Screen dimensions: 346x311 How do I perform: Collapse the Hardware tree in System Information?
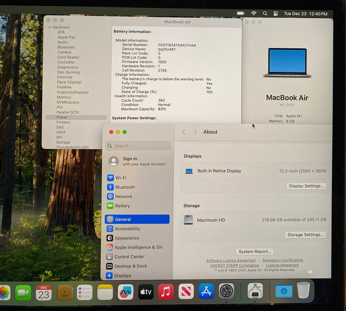point(49,27)
